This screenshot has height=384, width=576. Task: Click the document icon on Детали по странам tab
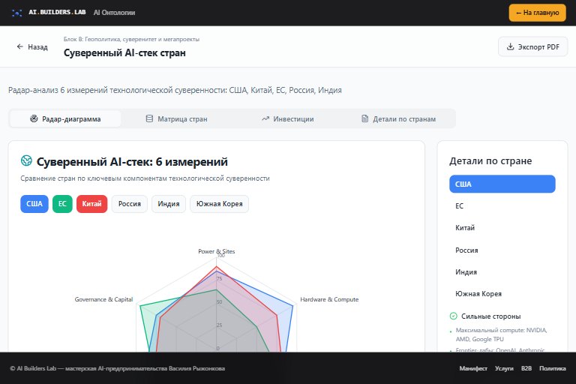pyautogui.click(x=364, y=118)
